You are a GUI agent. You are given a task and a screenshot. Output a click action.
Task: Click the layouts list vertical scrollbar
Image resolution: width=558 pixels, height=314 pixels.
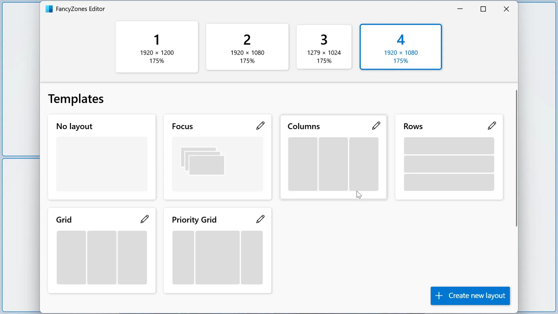[516, 158]
